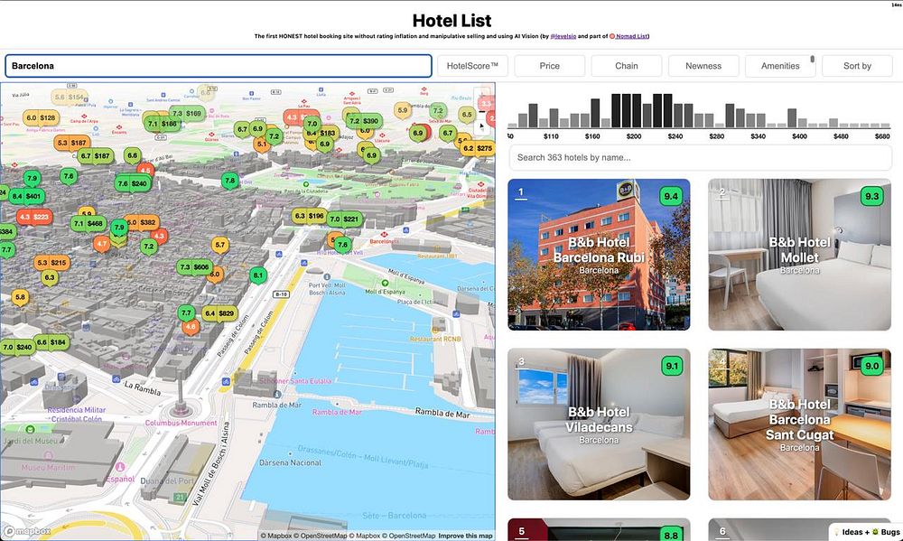Select the 4.6 map marker
Viewport: 903px width, 541px height.
(x=191, y=327)
